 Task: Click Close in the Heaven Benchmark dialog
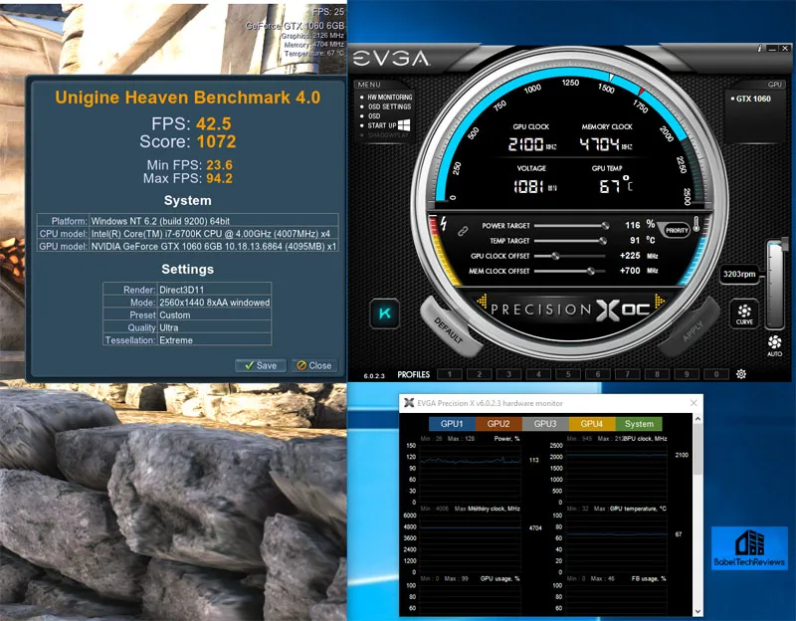point(314,365)
